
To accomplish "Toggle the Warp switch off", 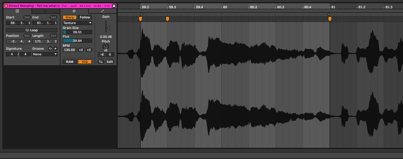I will 70,17.
